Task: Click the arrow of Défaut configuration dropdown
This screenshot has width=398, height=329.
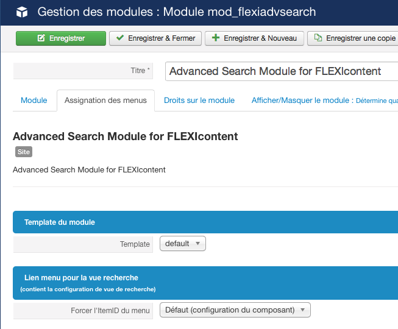Action: tap(302, 310)
